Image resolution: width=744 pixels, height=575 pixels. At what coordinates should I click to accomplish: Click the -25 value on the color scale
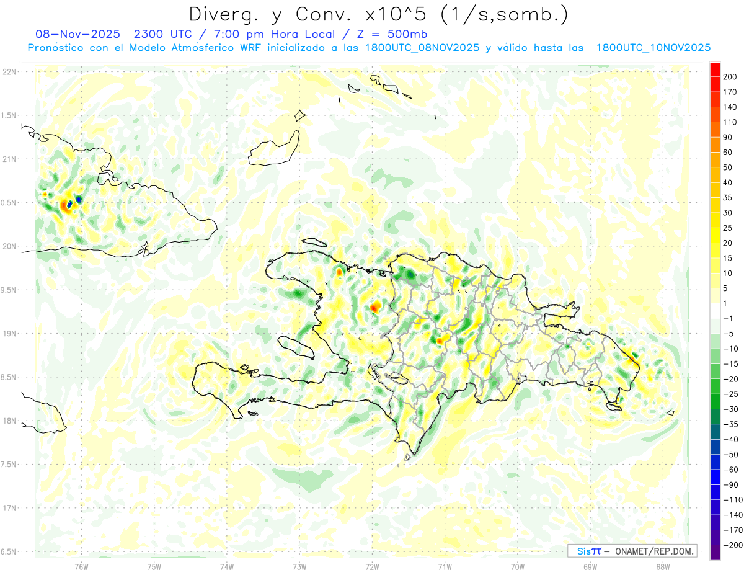(x=730, y=394)
